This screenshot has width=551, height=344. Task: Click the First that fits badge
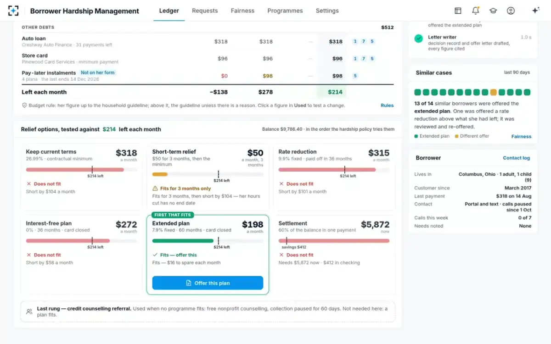[173, 215]
